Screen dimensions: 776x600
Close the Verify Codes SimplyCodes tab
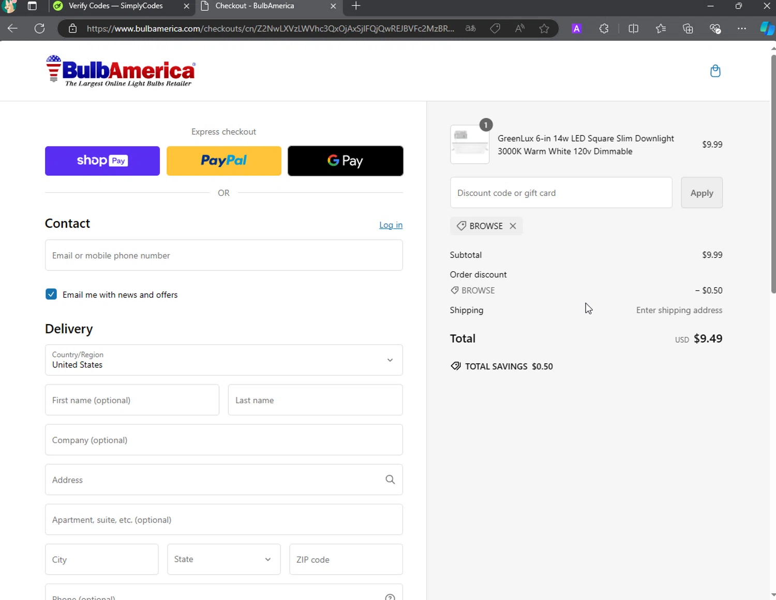pyautogui.click(x=187, y=6)
